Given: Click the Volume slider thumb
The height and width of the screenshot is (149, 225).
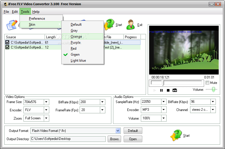Looking at the screenshot, I should (x=214, y=89).
